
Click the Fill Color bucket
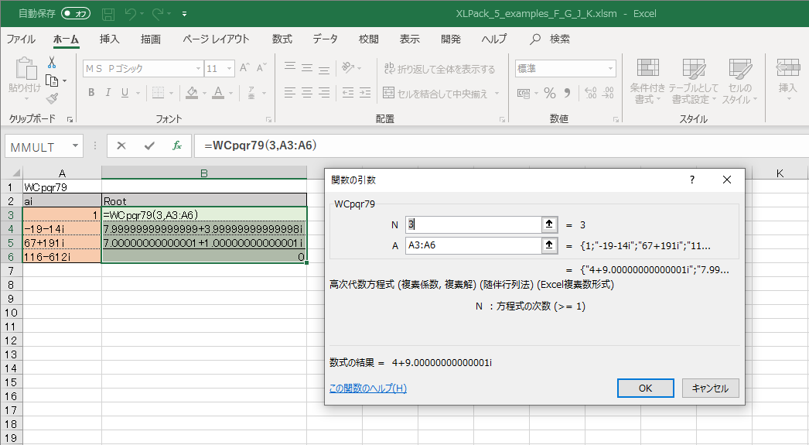[x=192, y=92]
